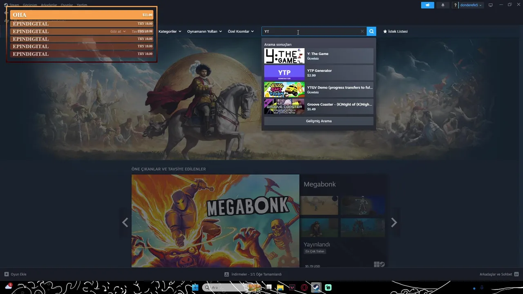Screen dimensions: 523x294
Task: Open the Opera browser taskbar icon
Action: (304, 287)
